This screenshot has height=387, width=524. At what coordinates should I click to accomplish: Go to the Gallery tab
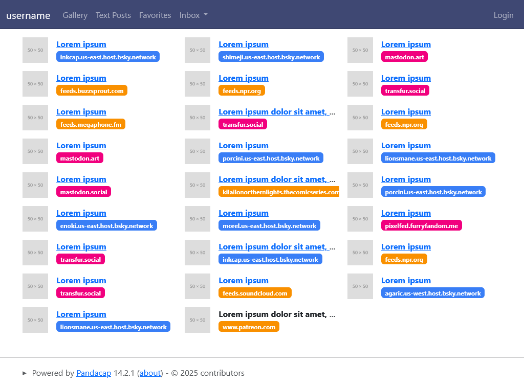(x=75, y=15)
